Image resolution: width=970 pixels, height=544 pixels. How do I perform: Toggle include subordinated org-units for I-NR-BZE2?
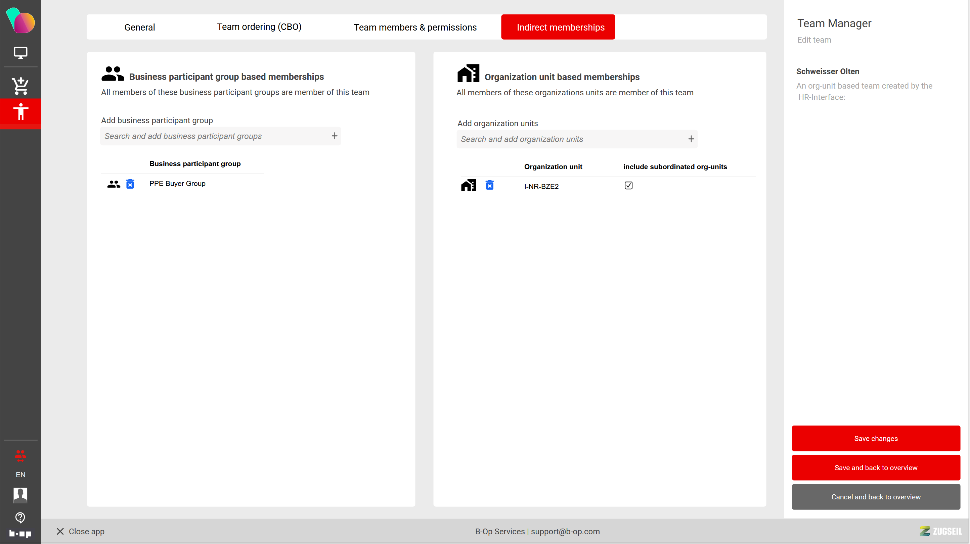pos(628,186)
